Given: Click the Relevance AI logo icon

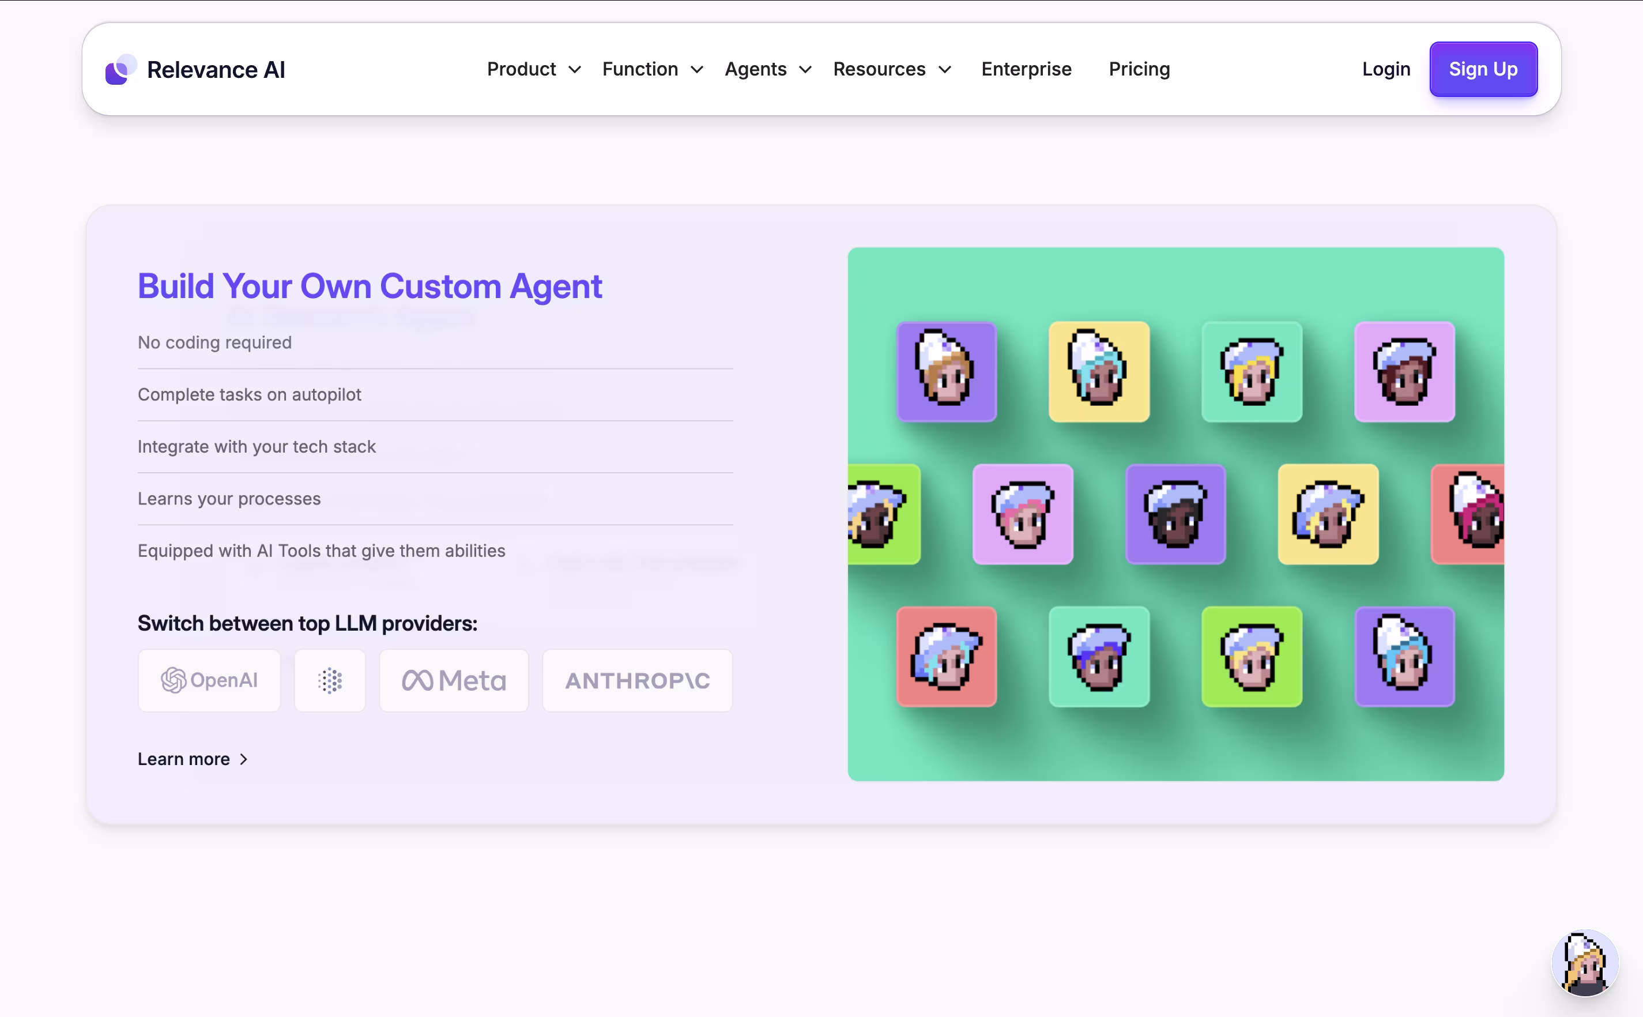Looking at the screenshot, I should 121,69.
